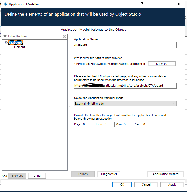Viewport: 187px width, 192px height.
Task: Close the Application Modeller window
Action: (x=179, y=4)
